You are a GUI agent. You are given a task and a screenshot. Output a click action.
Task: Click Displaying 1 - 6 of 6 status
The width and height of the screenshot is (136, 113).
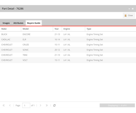tap(117, 105)
